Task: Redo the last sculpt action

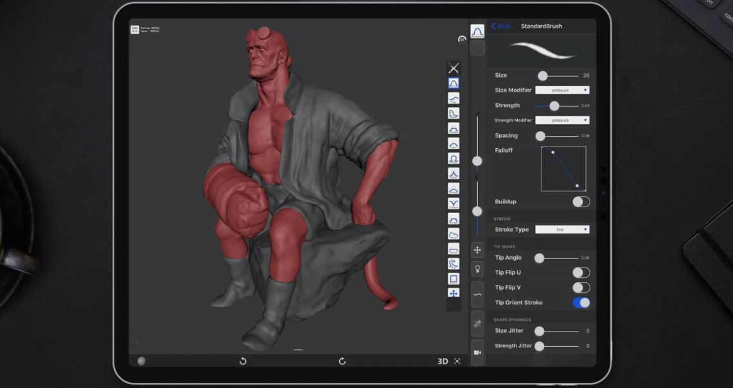Action: point(342,361)
